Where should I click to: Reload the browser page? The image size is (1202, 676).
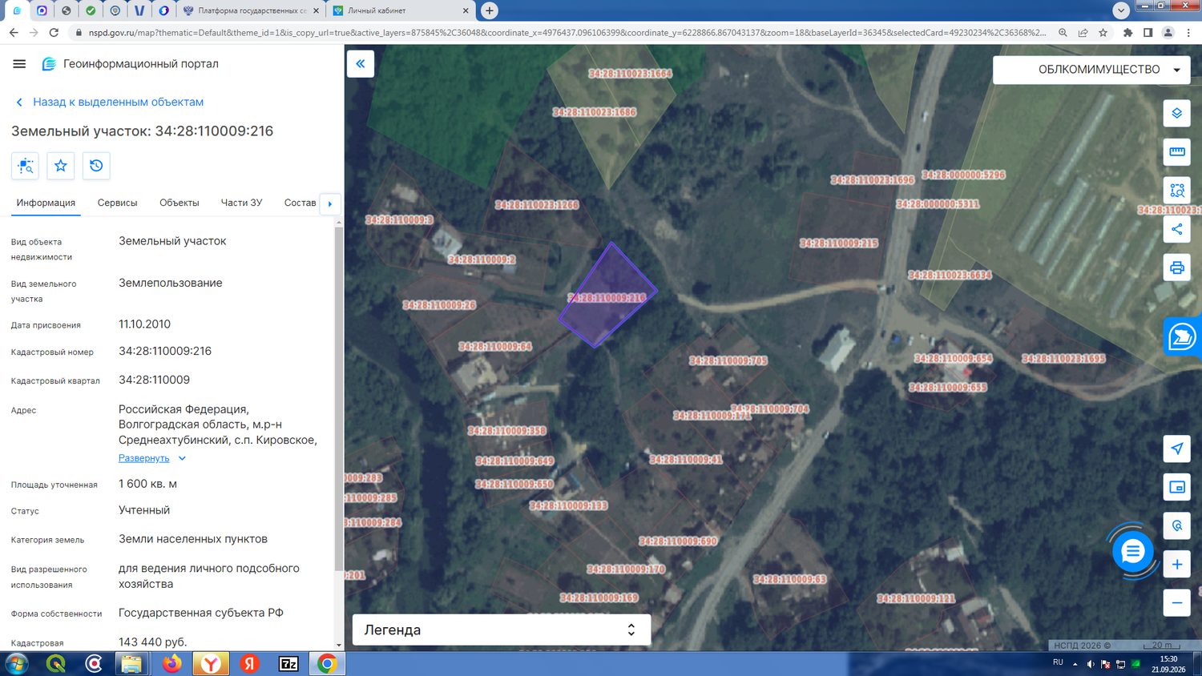click(54, 33)
